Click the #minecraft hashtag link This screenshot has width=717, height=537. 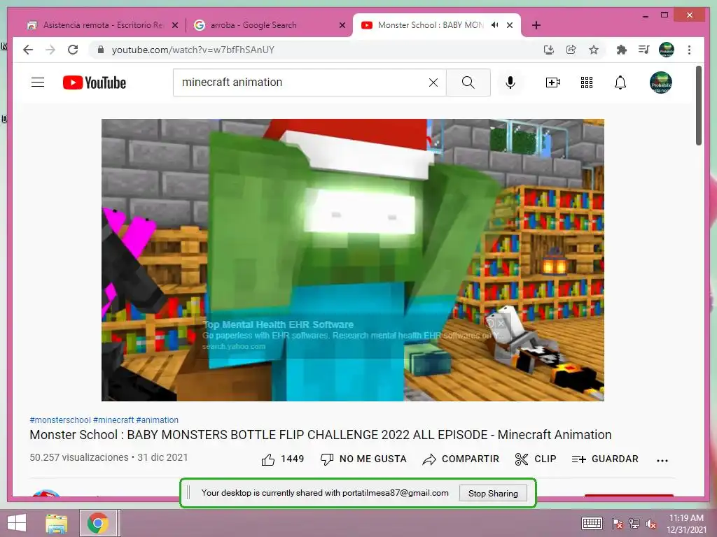click(113, 420)
